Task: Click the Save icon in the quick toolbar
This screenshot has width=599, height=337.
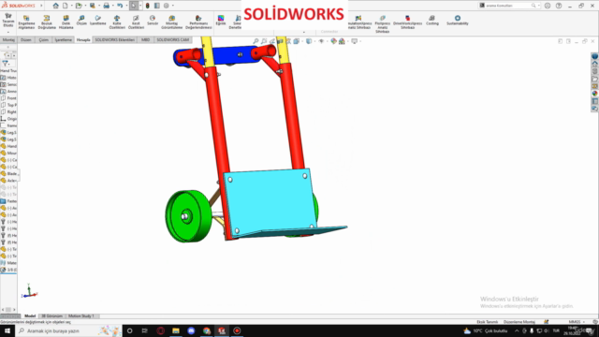Action: (x=92, y=6)
